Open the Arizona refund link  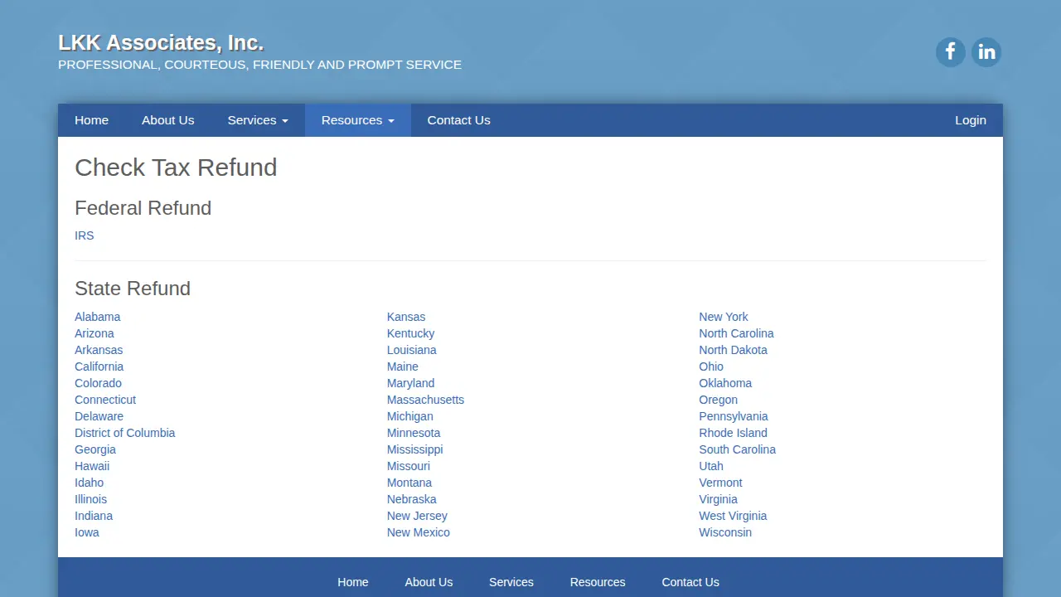pos(94,333)
